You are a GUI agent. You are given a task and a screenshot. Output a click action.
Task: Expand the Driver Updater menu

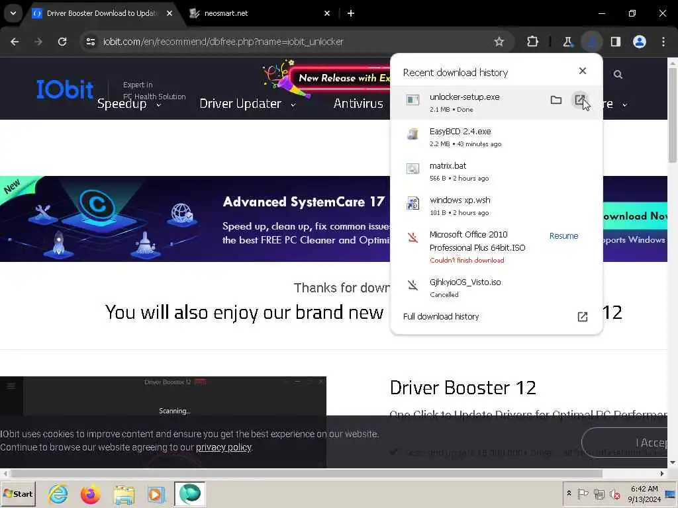pos(248,104)
